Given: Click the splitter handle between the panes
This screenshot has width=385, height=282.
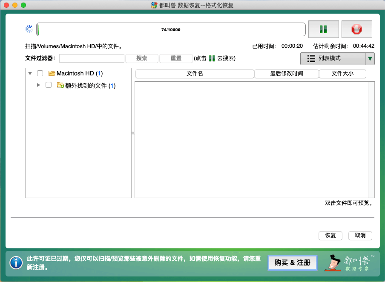Looking at the screenshot, I should [133, 133].
